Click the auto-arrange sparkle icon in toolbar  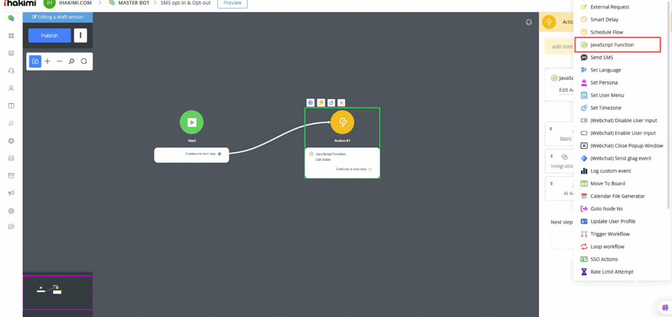72,61
